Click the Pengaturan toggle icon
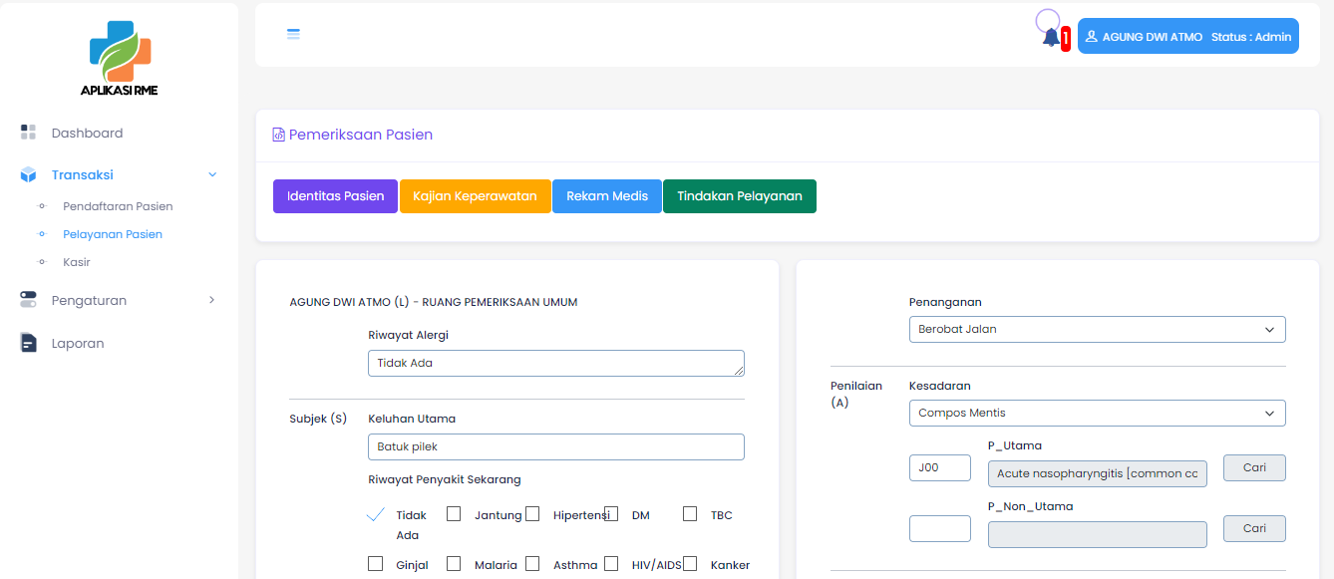The height and width of the screenshot is (579, 1334). (28, 300)
